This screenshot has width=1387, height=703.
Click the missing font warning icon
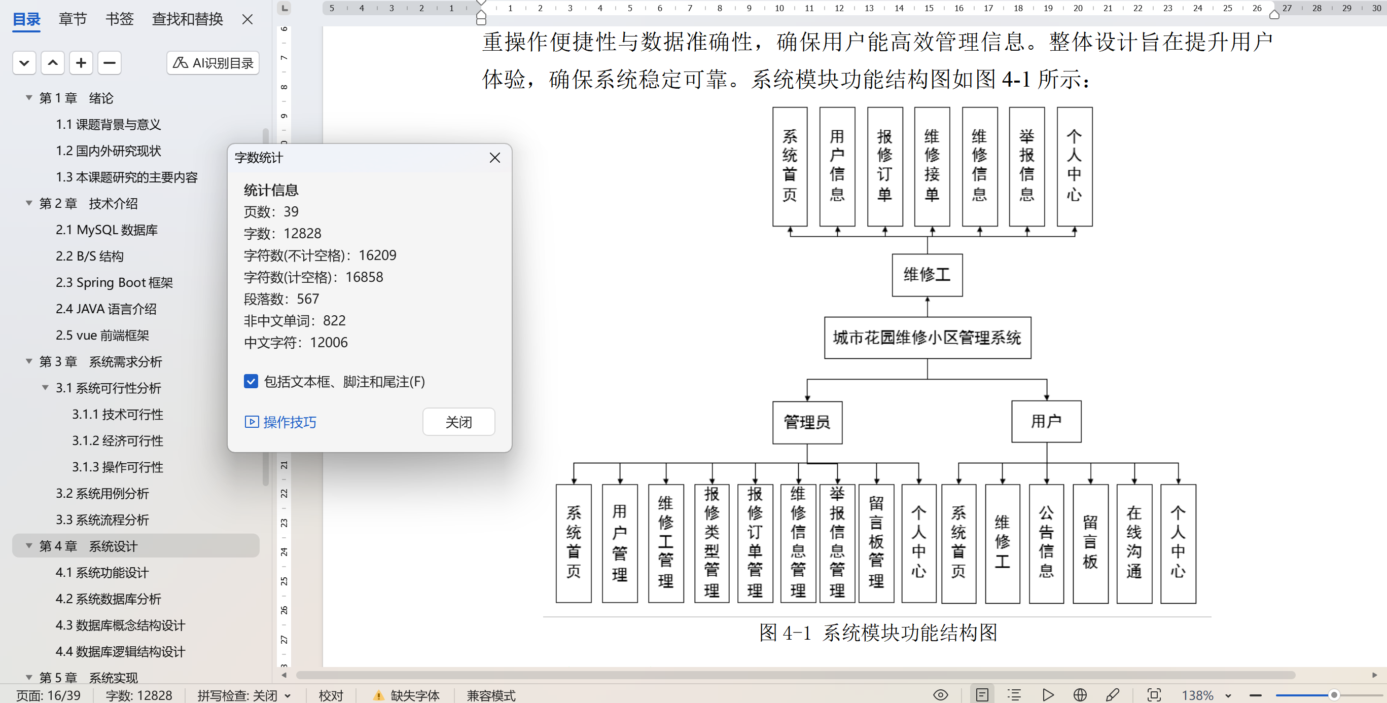378,695
